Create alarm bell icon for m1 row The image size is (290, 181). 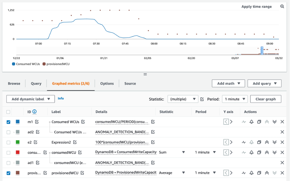point(251,122)
